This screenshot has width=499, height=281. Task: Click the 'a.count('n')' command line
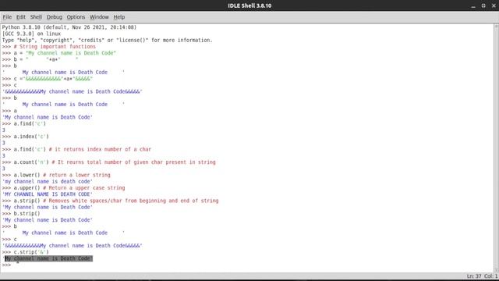click(109, 162)
